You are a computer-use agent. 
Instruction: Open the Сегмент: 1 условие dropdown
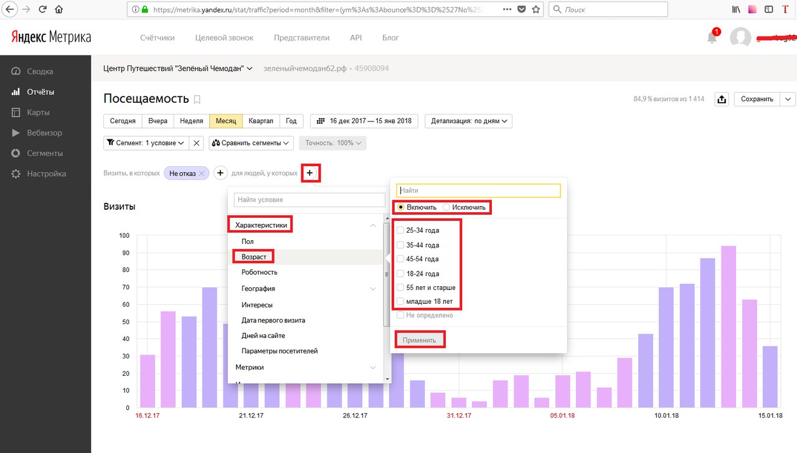click(x=146, y=143)
